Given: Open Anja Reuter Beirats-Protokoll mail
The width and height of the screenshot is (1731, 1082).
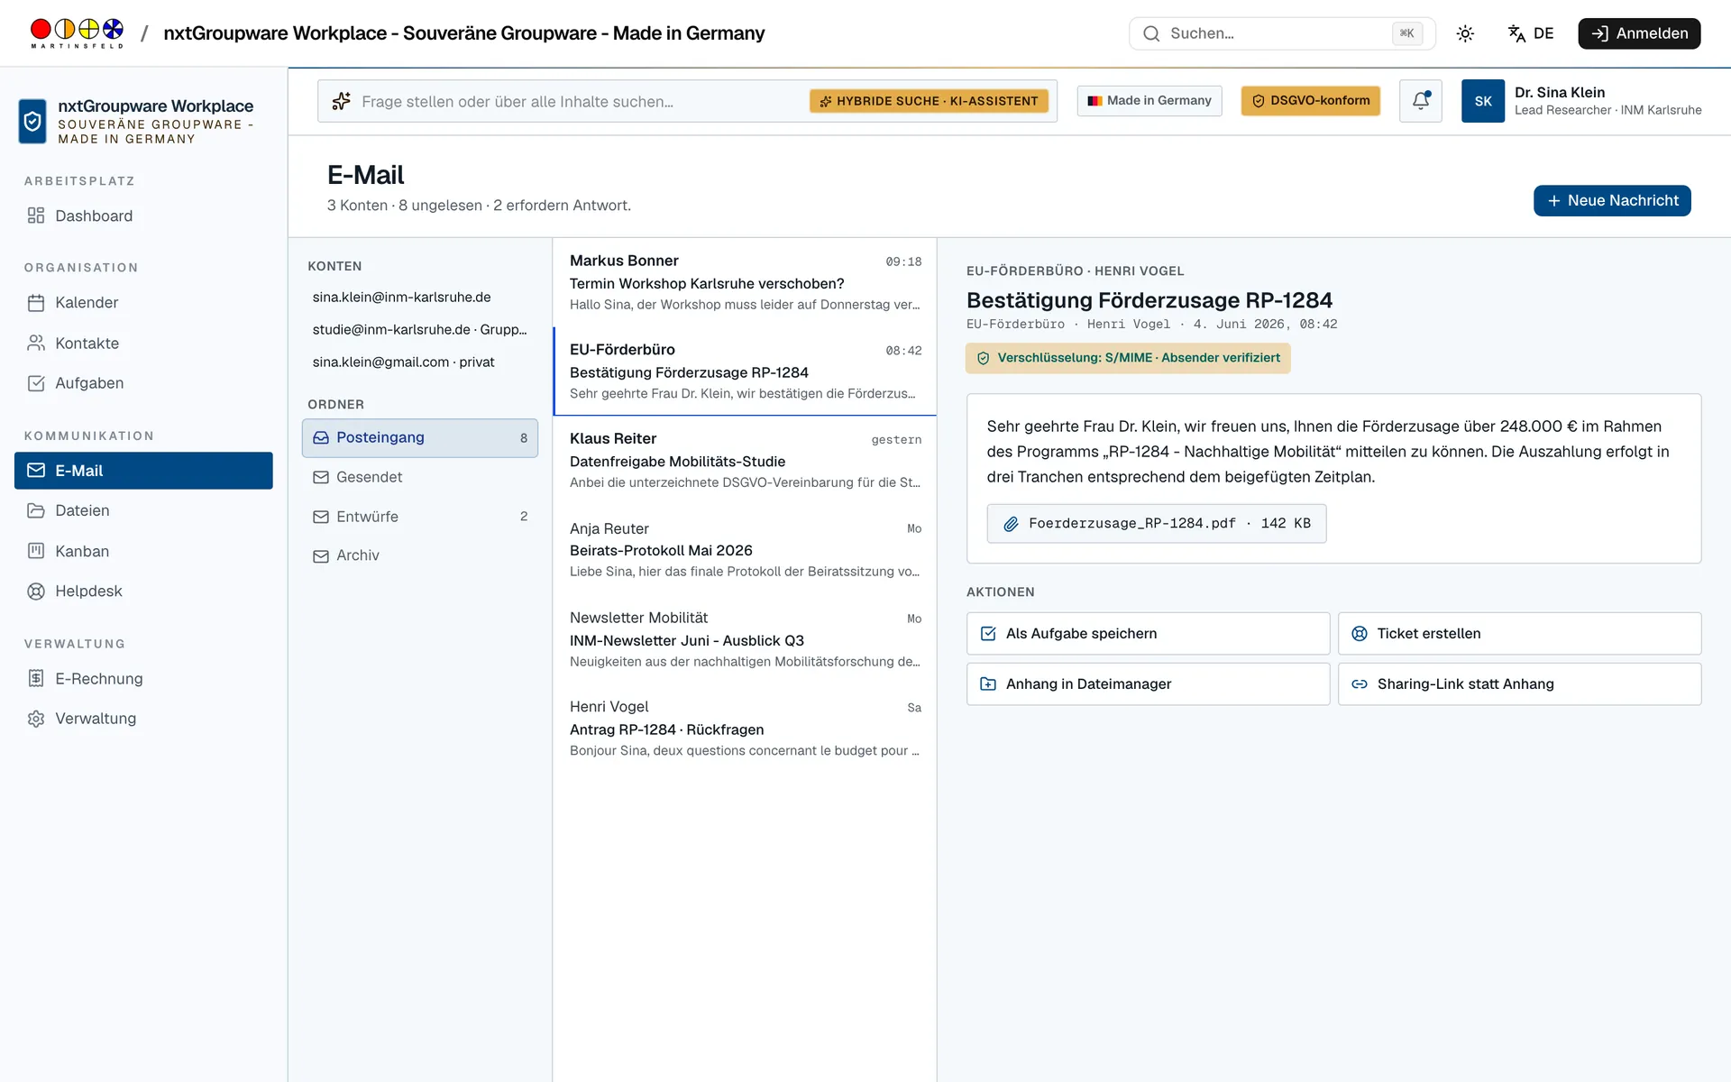Looking at the screenshot, I should pyautogui.click(x=745, y=549).
